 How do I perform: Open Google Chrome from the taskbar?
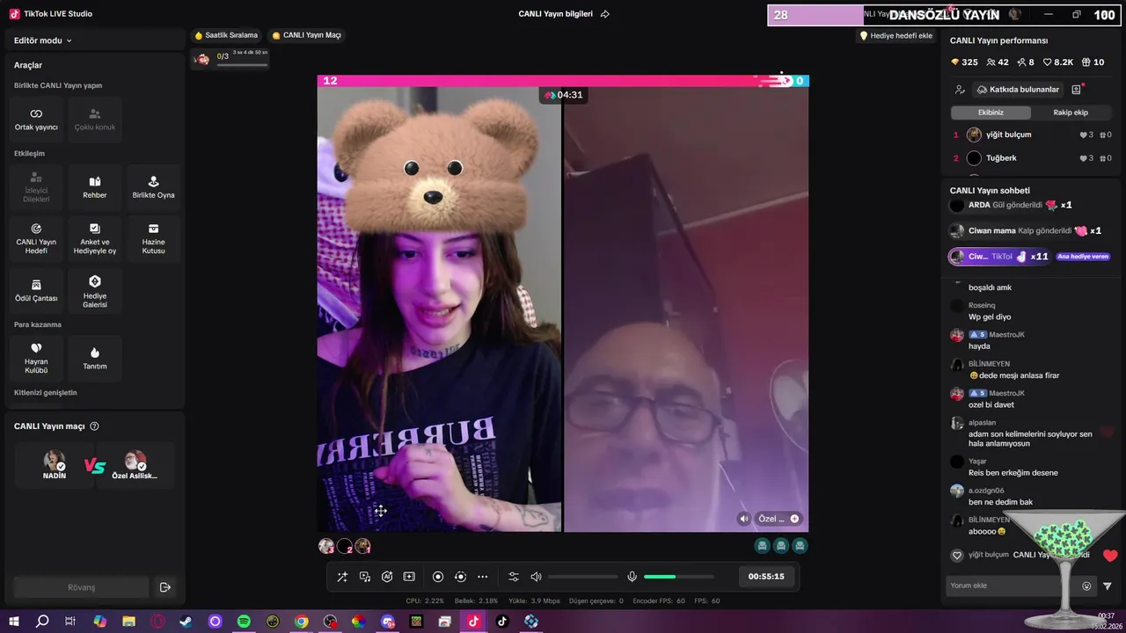pos(302,622)
